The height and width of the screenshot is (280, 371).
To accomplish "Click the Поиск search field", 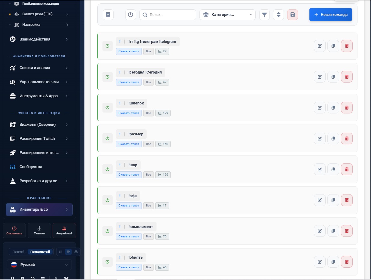I will pyautogui.click(x=168, y=15).
